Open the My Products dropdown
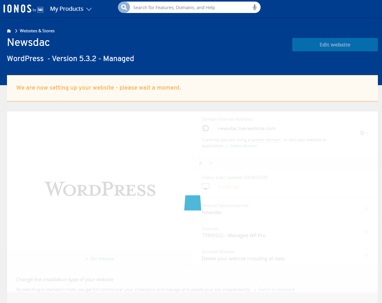This screenshot has width=382, height=303. click(71, 9)
